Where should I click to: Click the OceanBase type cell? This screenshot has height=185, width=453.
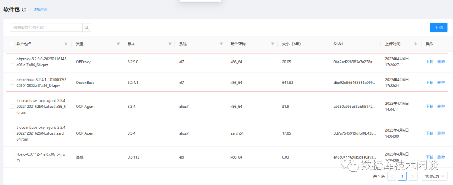[85, 83]
